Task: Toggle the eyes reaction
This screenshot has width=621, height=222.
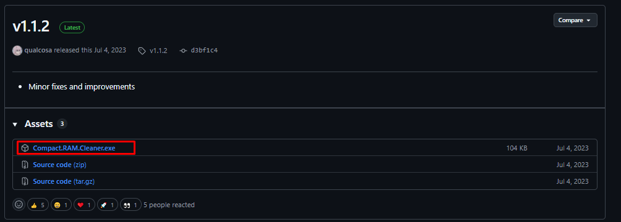Action: [131, 205]
